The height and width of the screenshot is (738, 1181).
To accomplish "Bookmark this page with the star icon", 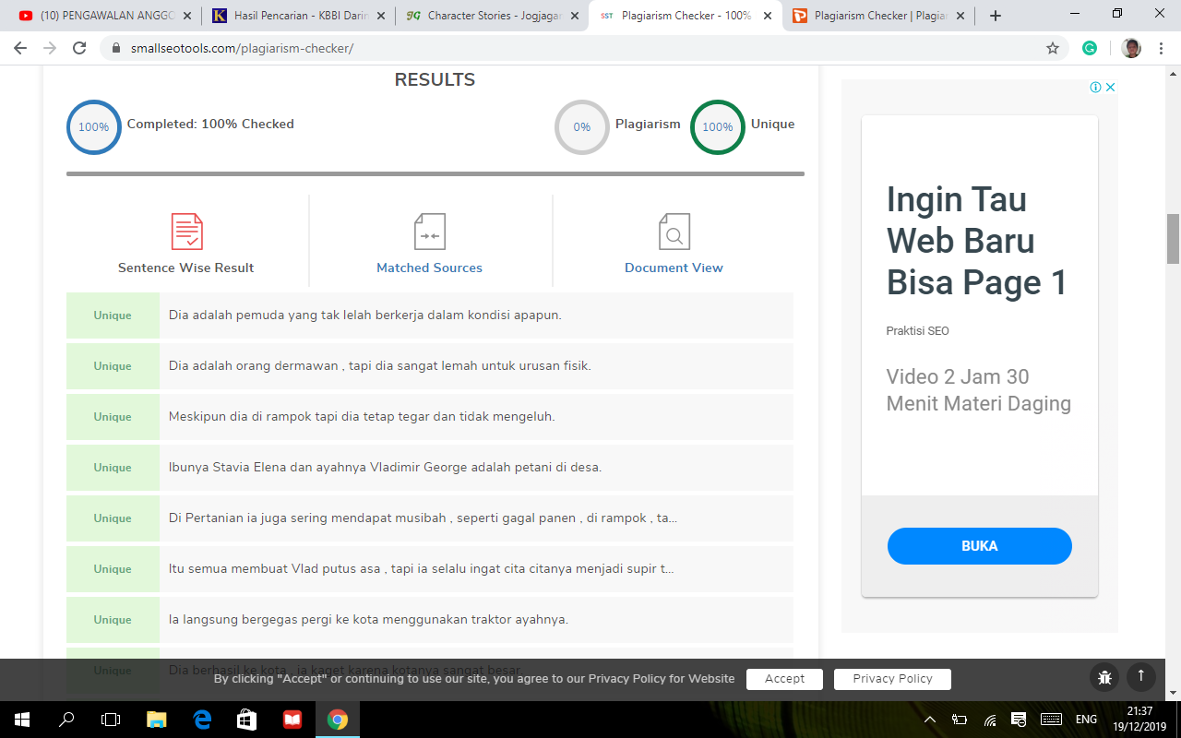I will [x=1053, y=48].
